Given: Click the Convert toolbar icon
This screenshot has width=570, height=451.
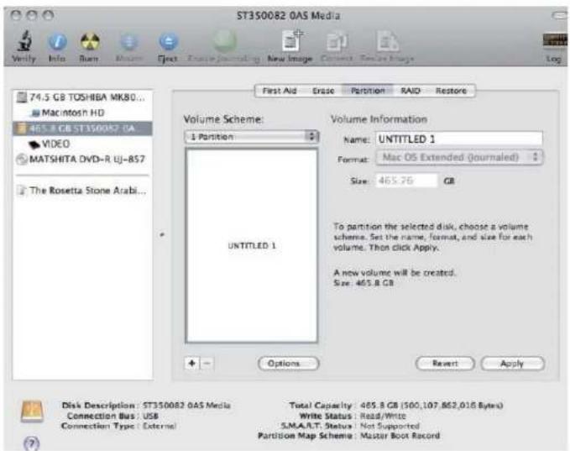Looking at the screenshot, I should (x=337, y=41).
